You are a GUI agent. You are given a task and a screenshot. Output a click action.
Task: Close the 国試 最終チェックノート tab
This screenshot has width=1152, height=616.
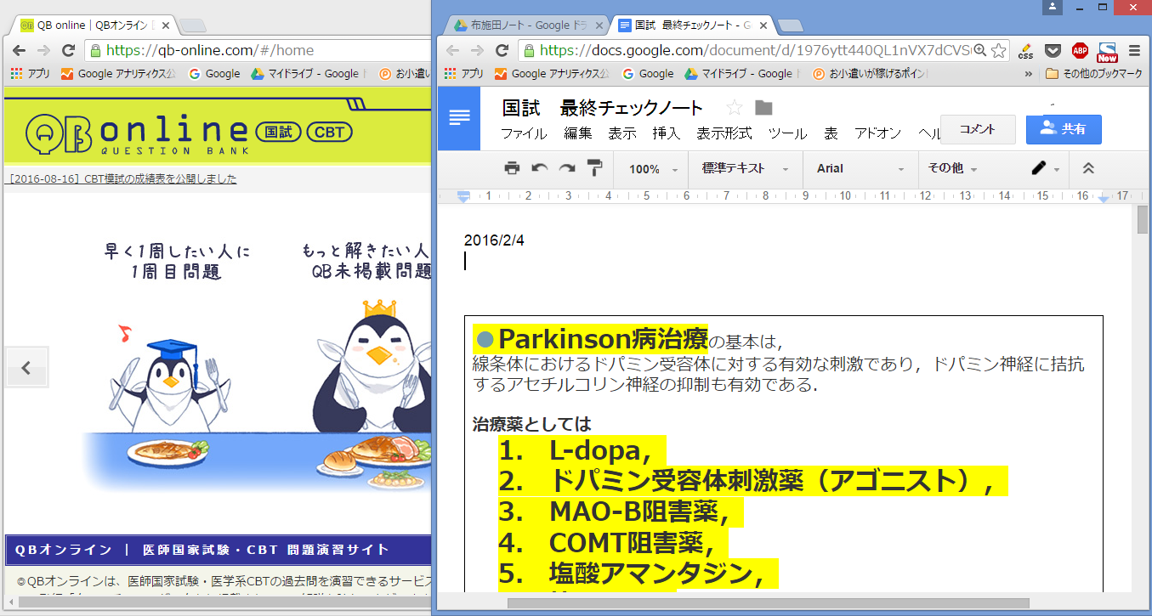click(763, 25)
